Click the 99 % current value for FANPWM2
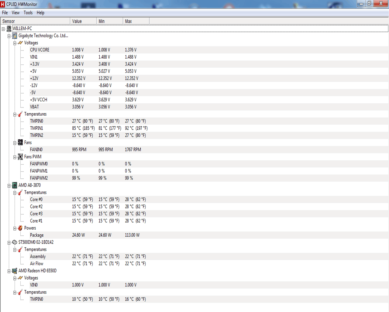389x312 pixels. pos(76,178)
